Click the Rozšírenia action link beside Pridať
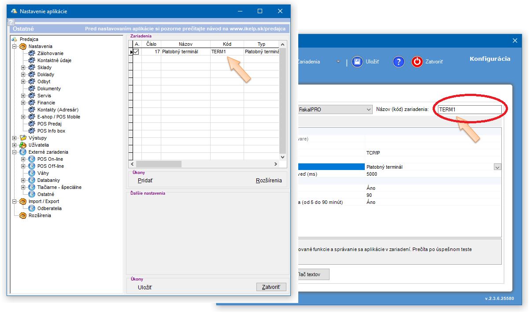 click(269, 181)
